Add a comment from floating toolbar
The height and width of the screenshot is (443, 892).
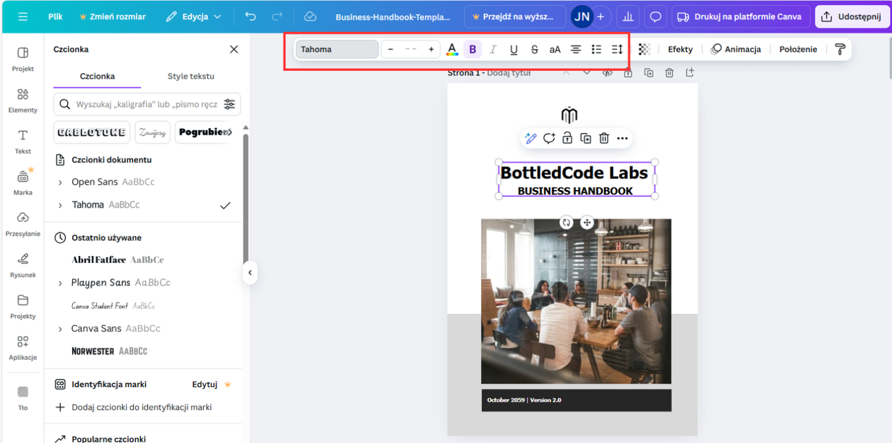click(549, 138)
